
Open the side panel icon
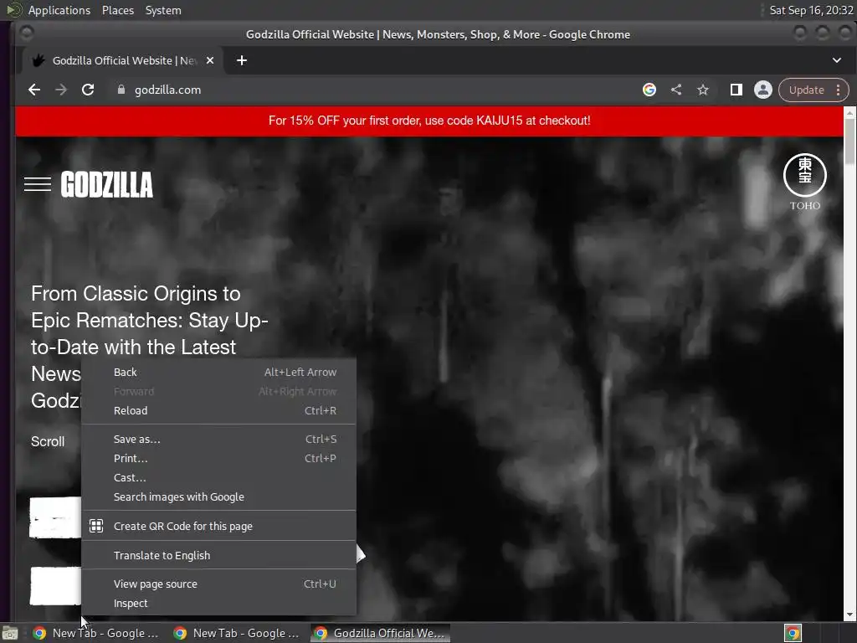[x=736, y=90]
